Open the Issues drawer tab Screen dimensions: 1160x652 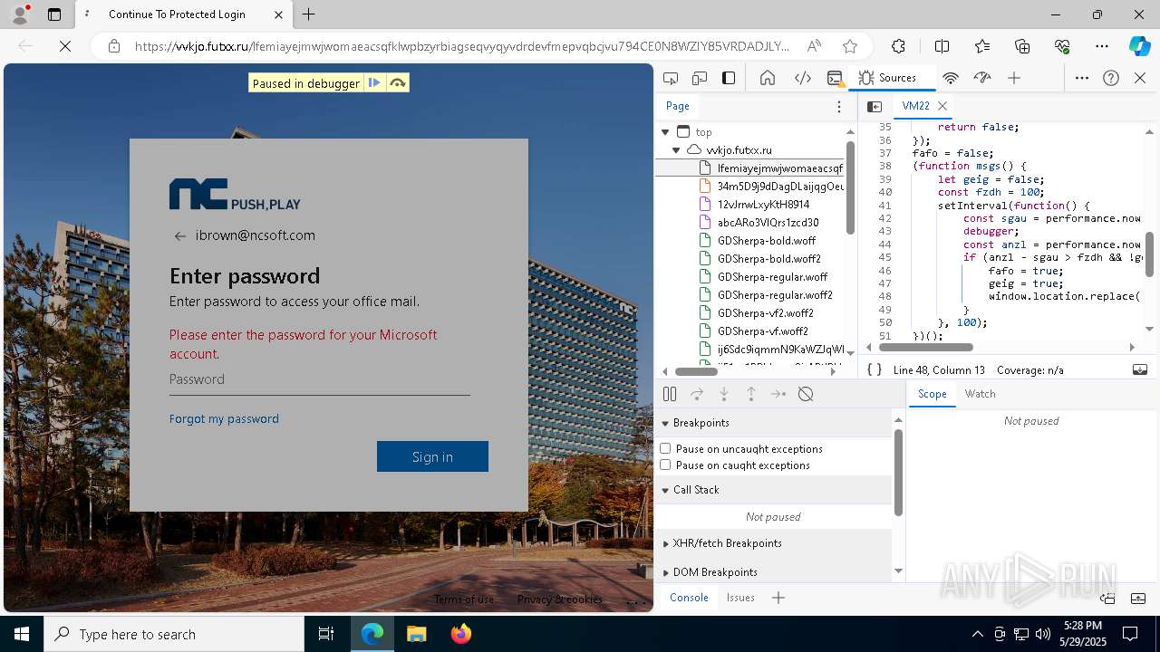(740, 598)
